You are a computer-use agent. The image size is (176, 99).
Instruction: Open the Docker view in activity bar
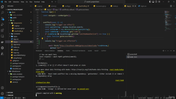pos(2,42)
